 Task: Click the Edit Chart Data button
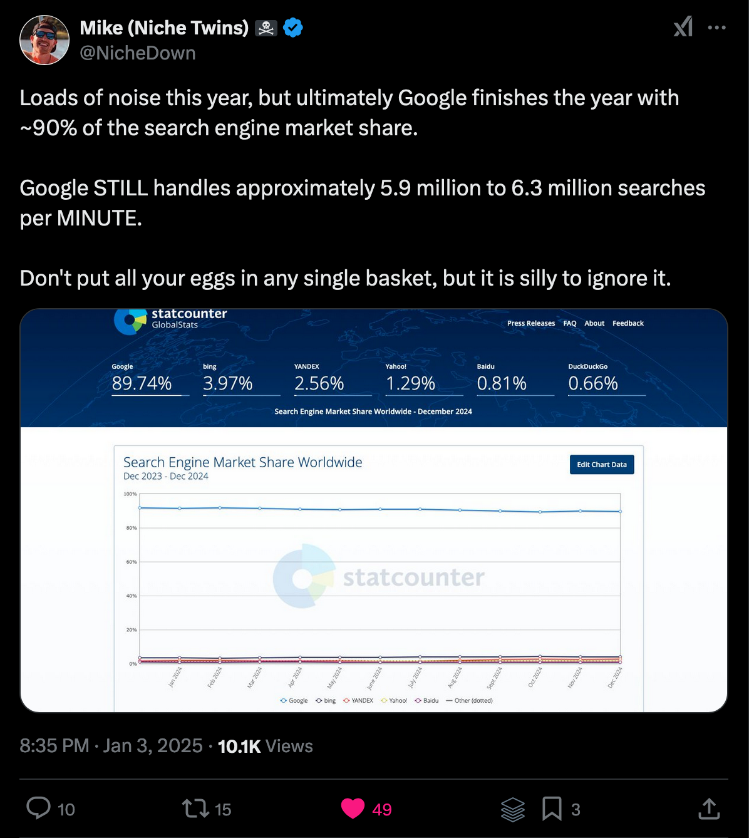point(601,465)
